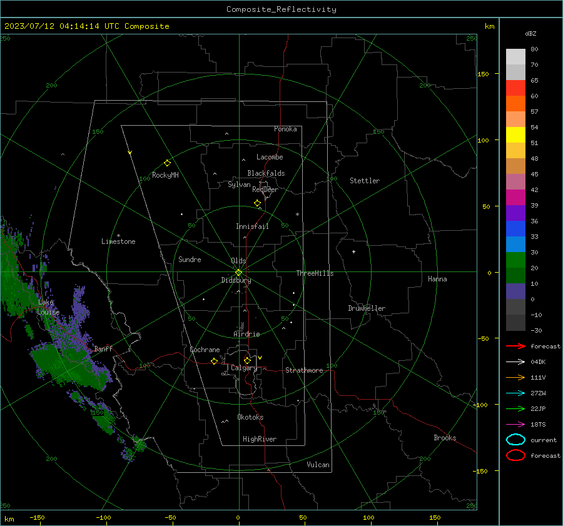This screenshot has width=563, height=526.
Task: Click the Lacombe label
Action: 270,157
